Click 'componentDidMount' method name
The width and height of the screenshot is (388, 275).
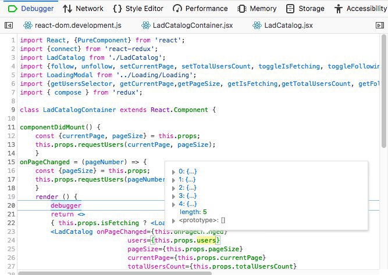[x=52, y=128]
